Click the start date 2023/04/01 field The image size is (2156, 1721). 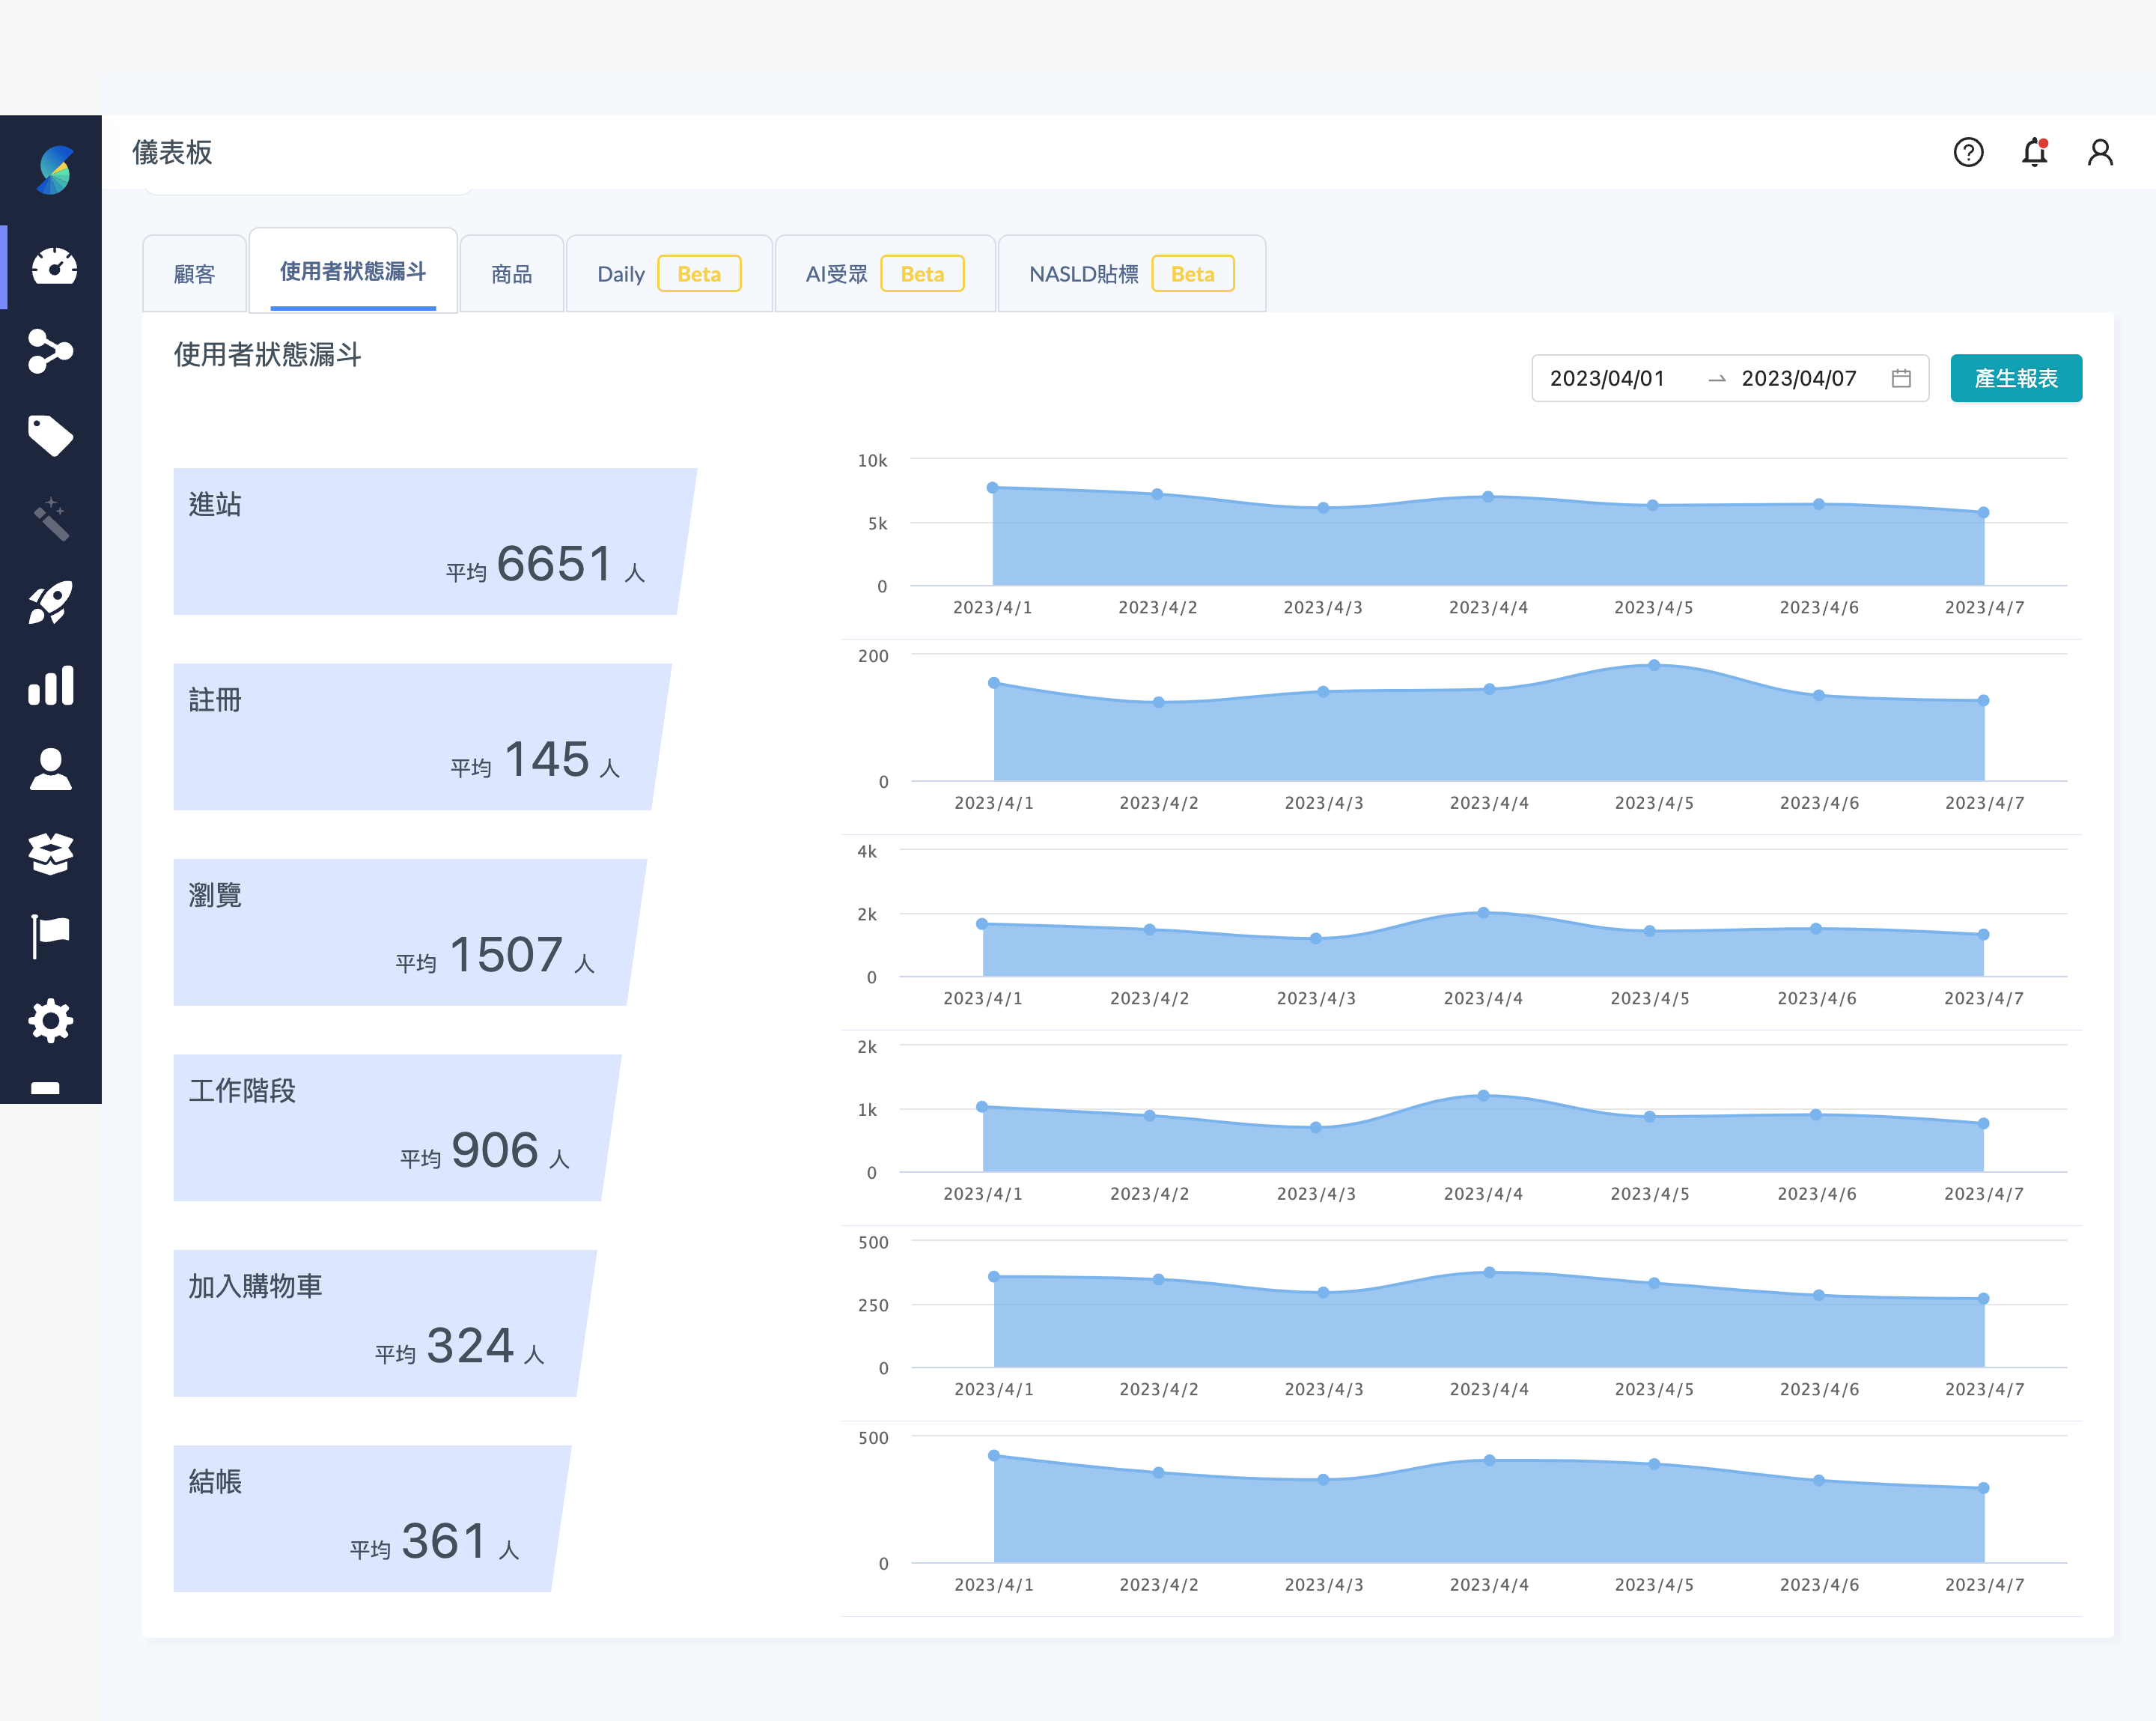pos(1607,378)
